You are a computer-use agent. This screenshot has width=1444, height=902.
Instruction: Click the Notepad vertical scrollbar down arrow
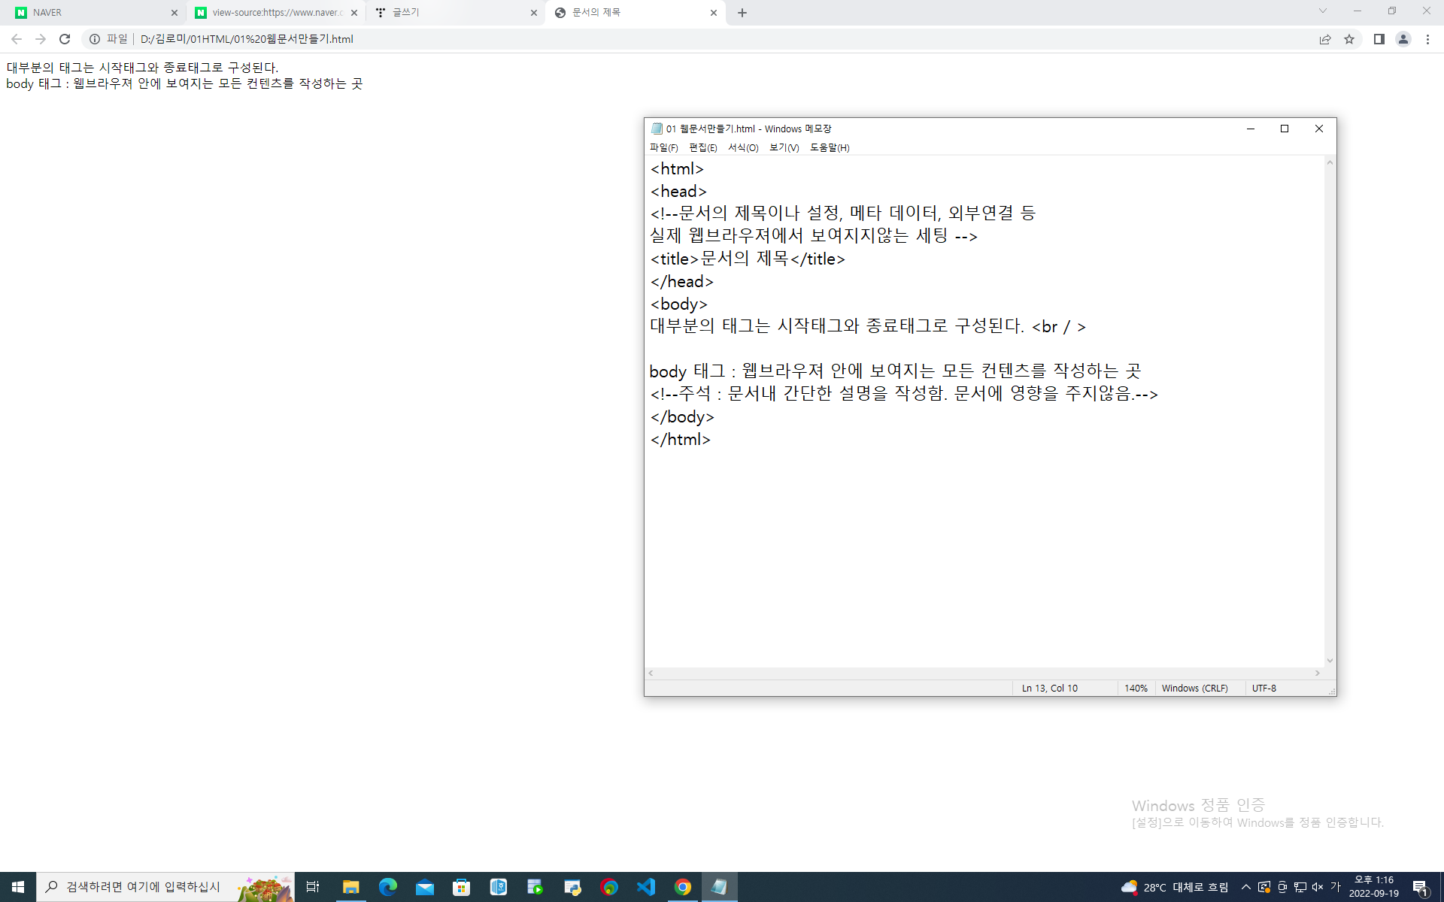[x=1330, y=661]
